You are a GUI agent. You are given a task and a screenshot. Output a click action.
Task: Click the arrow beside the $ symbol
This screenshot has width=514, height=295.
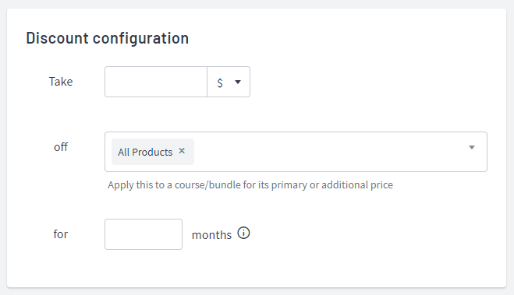click(x=238, y=82)
